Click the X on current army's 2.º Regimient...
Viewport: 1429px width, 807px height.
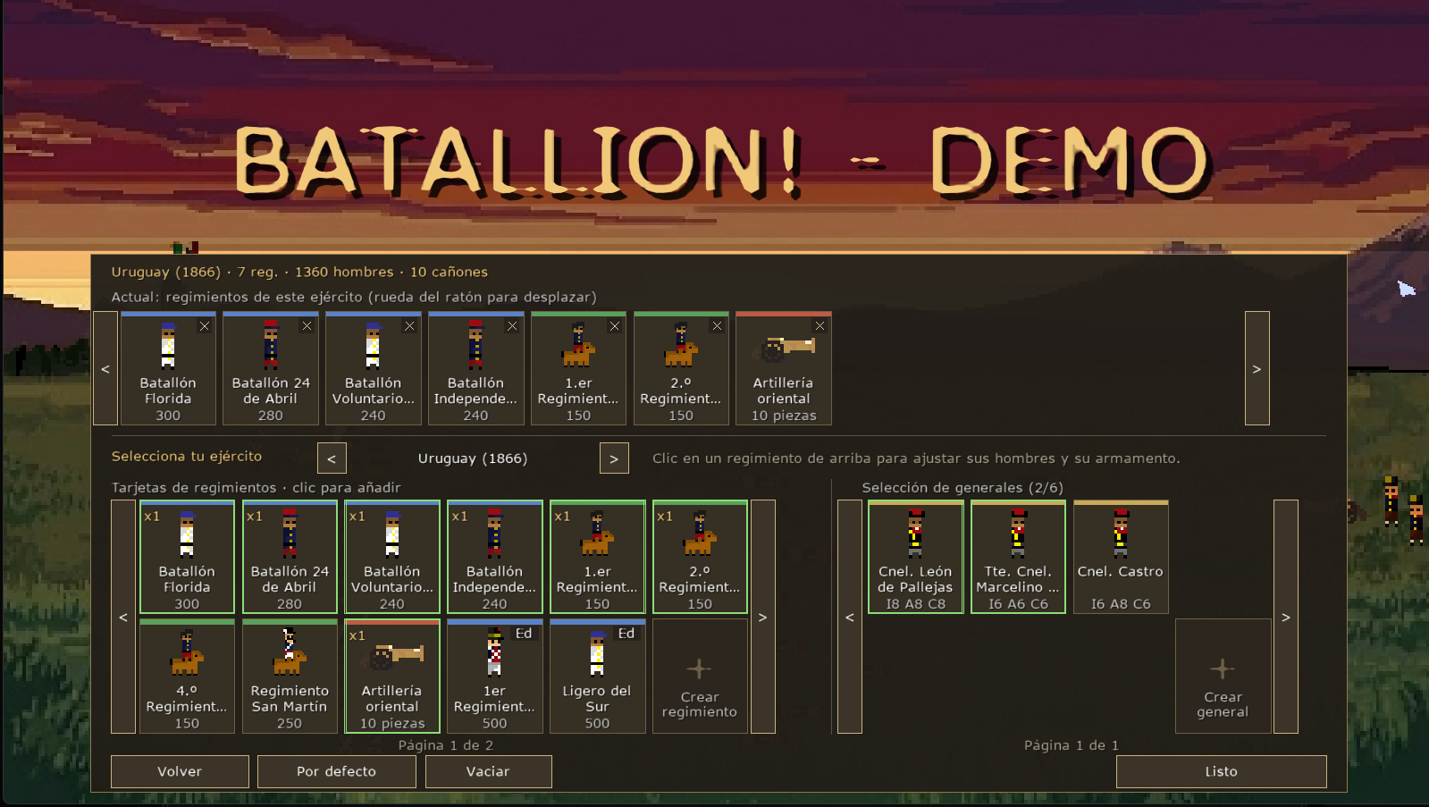[717, 326]
